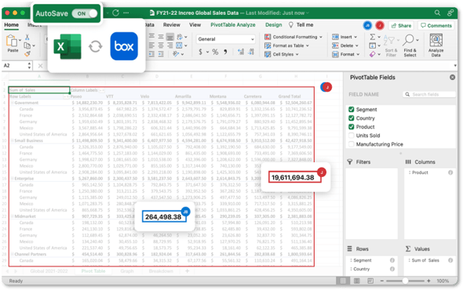The image size is (463, 290).
Task: Check the Units Sold field checkbox
Action: pyautogui.click(x=351, y=136)
